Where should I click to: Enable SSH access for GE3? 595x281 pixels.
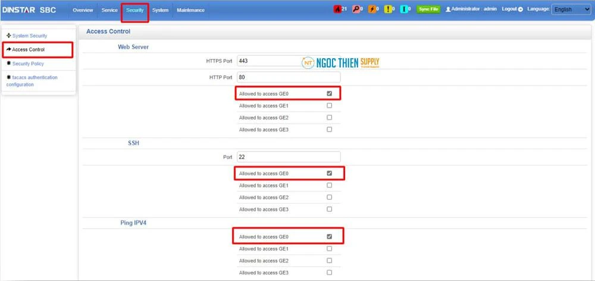(330, 209)
